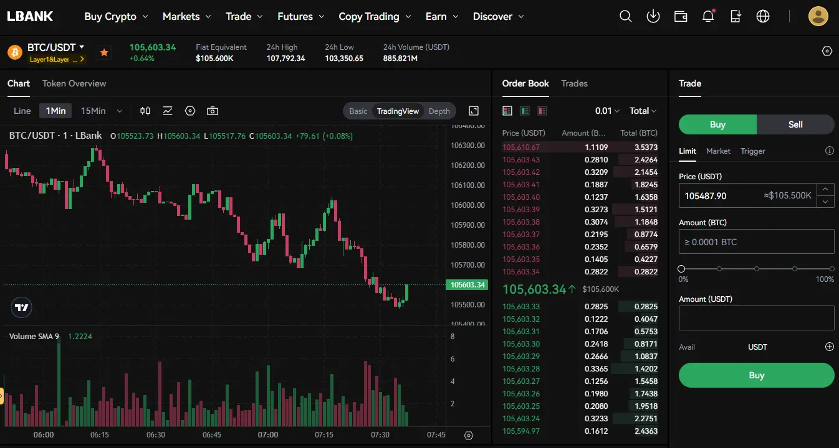The height and width of the screenshot is (448, 839).
Task: Click the Bitcoin coin icon
Action: pos(15,52)
